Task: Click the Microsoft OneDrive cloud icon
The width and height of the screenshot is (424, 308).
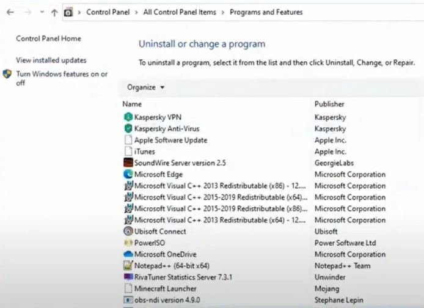Action: (x=128, y=254)
